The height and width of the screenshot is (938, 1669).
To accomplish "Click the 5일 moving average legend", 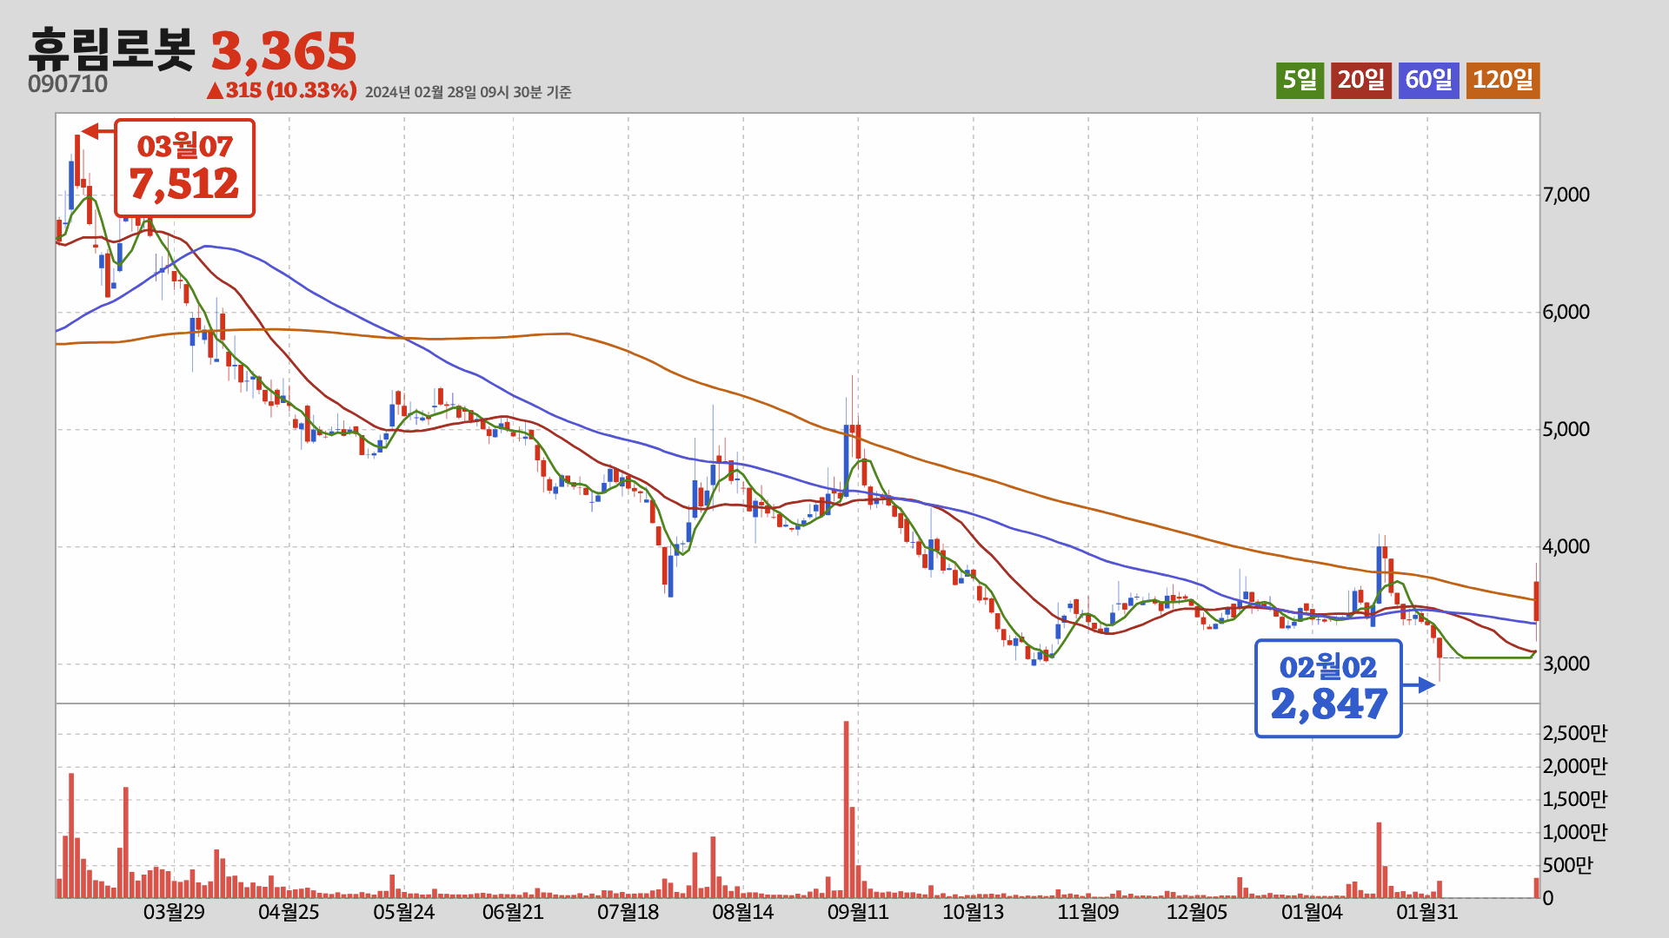I will 1300,80.
